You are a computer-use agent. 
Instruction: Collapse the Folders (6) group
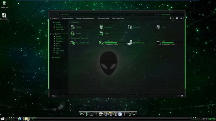tap(70, 22)
